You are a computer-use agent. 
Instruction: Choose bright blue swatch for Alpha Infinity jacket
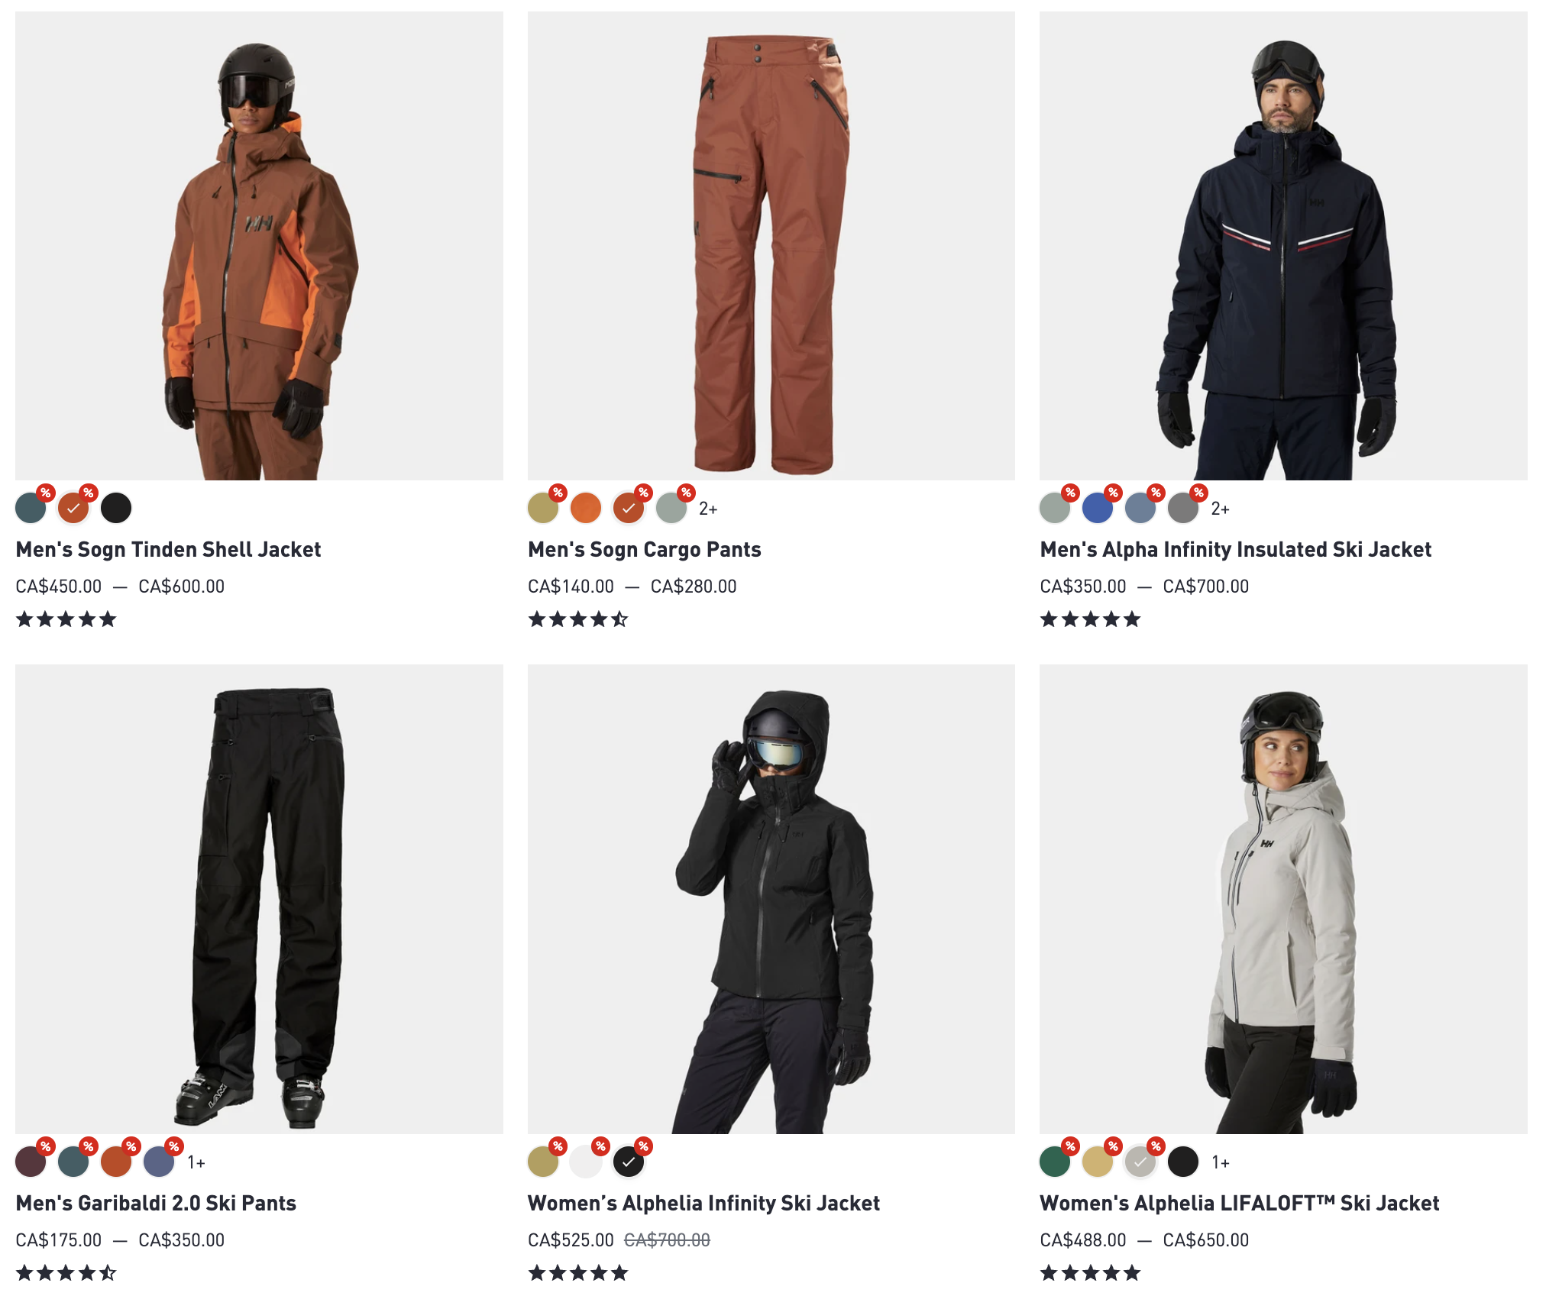[x=1098, y=509]
